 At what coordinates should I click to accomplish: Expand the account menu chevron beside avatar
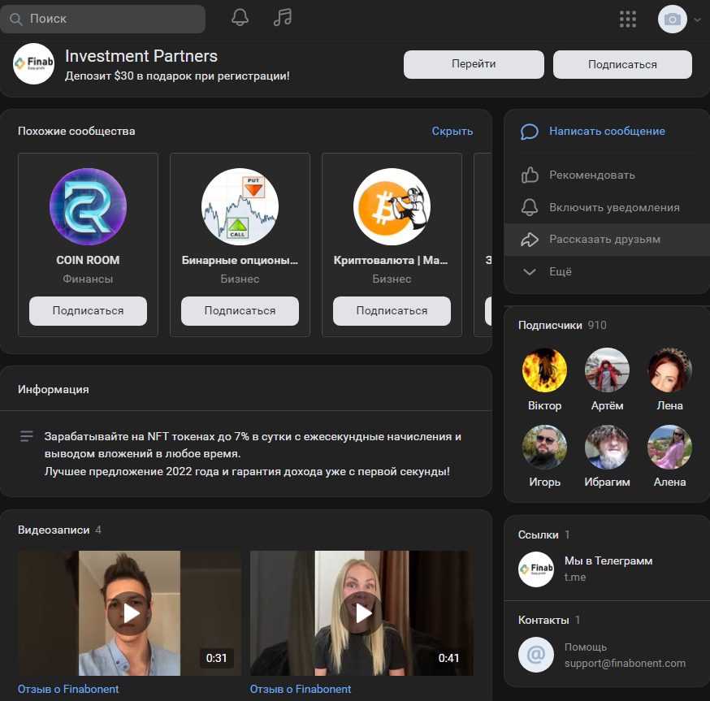697,19
